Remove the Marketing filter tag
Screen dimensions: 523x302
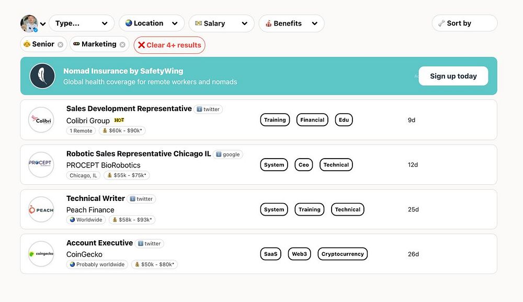(x=122, y=45)
